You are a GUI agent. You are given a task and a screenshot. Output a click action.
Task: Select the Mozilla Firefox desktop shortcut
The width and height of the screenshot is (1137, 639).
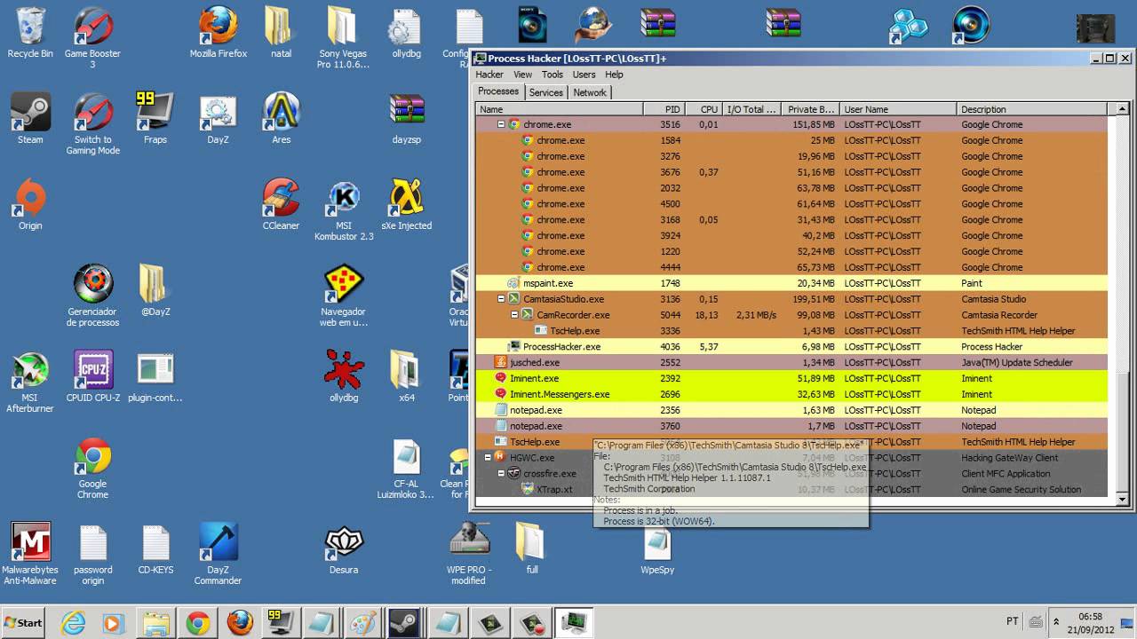[x=219, y=33]
